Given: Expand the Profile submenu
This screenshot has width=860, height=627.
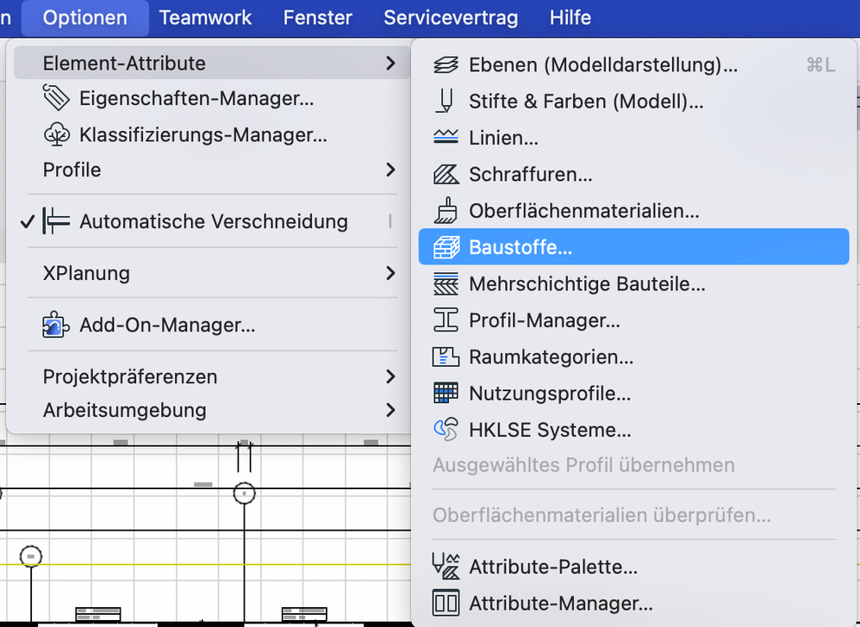Looking at the screenshot, I should (390, 170).
